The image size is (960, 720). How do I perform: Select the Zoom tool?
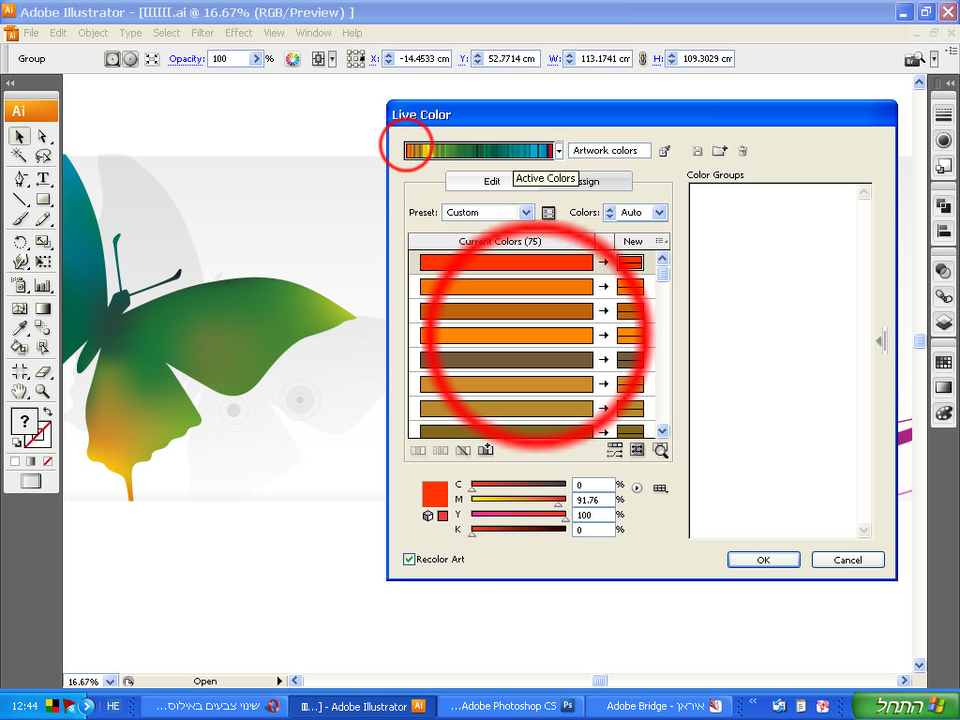tap(42, 391)
